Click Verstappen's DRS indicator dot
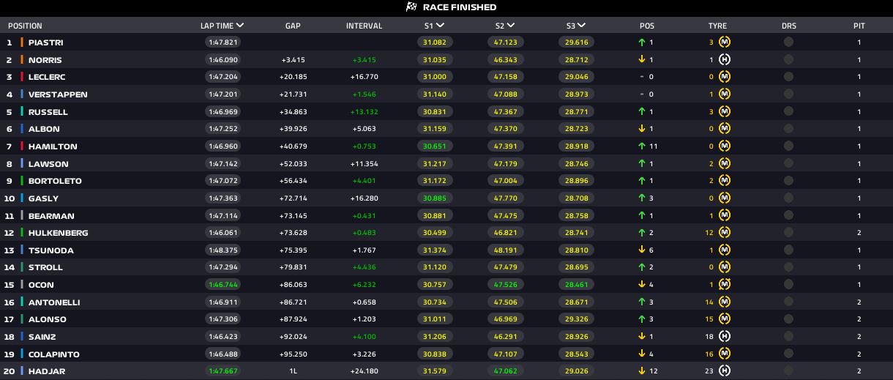Viewport: 893px width, 380px height. tap(788, 94)
